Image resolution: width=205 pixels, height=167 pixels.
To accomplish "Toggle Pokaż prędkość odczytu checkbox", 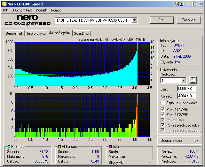I will (x=162, y=125).
